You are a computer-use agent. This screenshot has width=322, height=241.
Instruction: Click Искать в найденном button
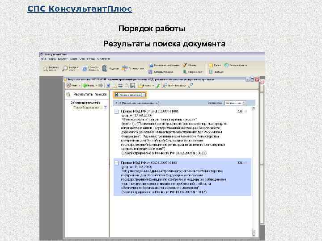coord(128,95)
